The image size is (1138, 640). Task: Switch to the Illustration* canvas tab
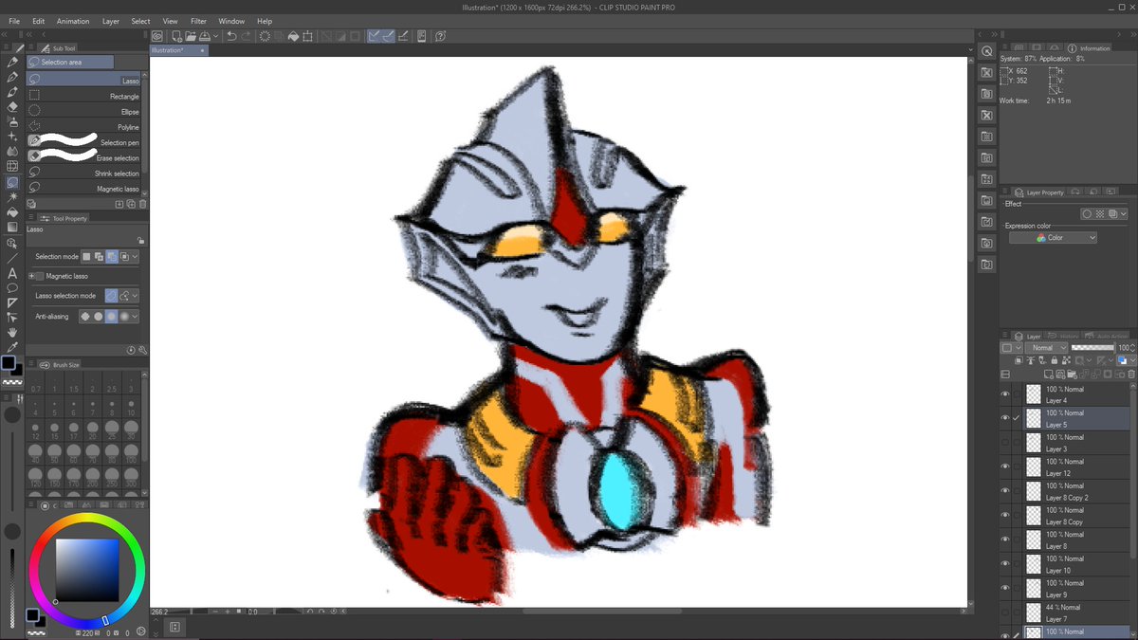[x=178, y=50]
